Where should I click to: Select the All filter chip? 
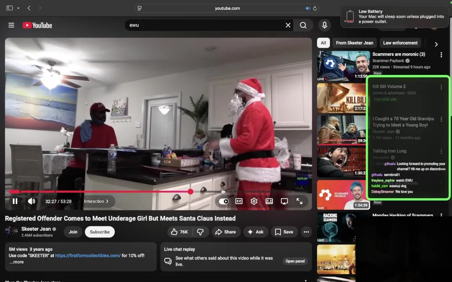pyautogui.click(x=323, y=43)
